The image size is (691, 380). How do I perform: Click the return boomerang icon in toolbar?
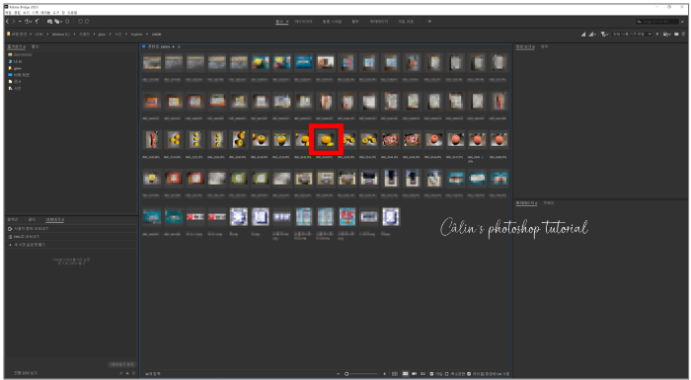pos(38,21)
